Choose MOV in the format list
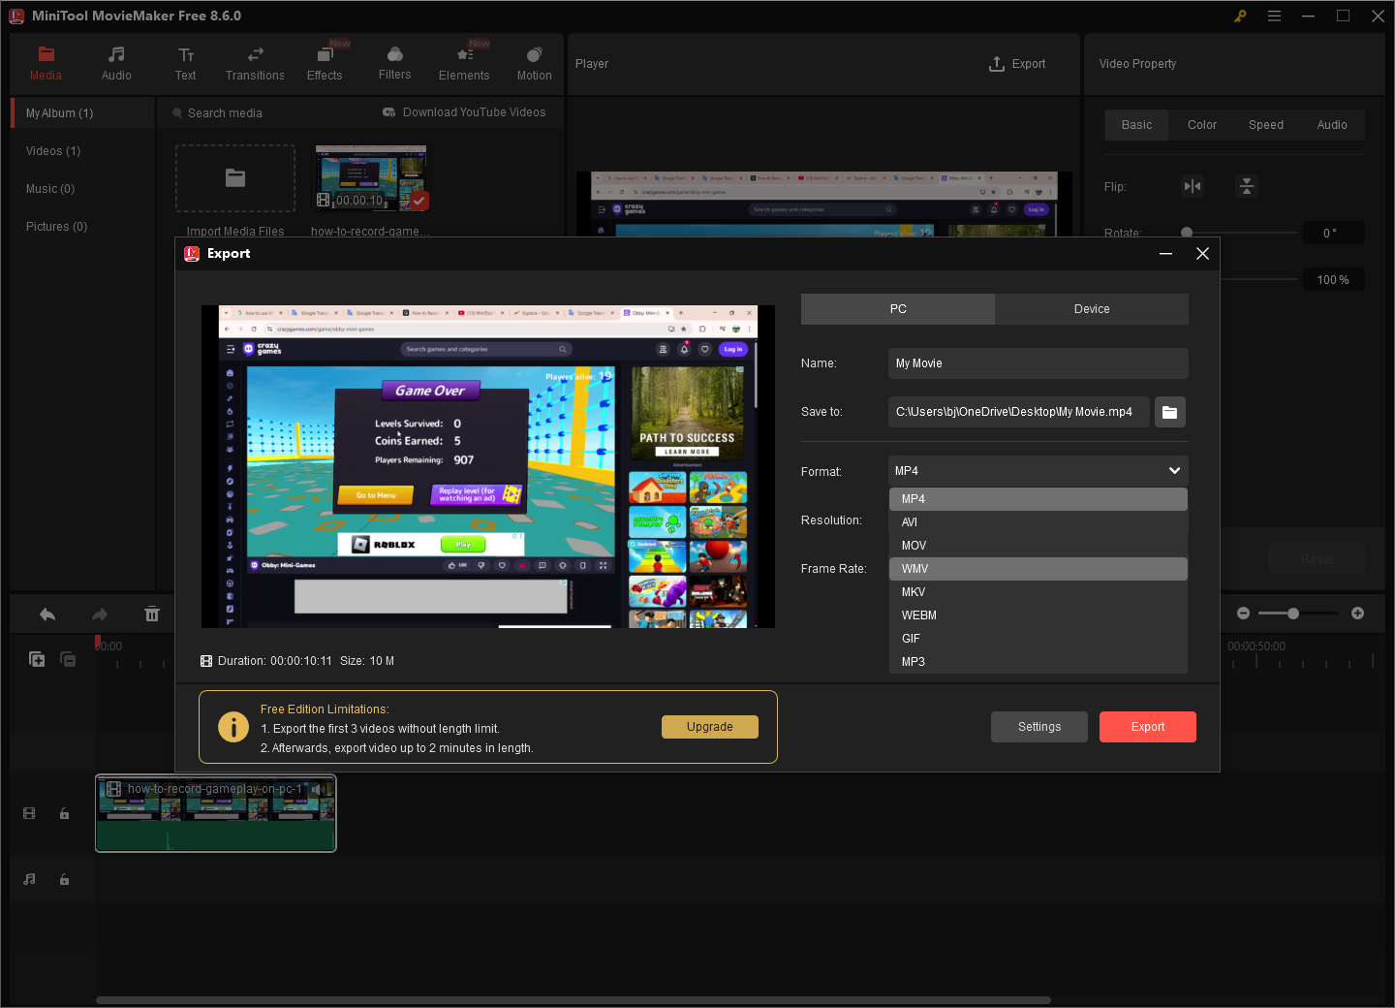 (1038, 546)
